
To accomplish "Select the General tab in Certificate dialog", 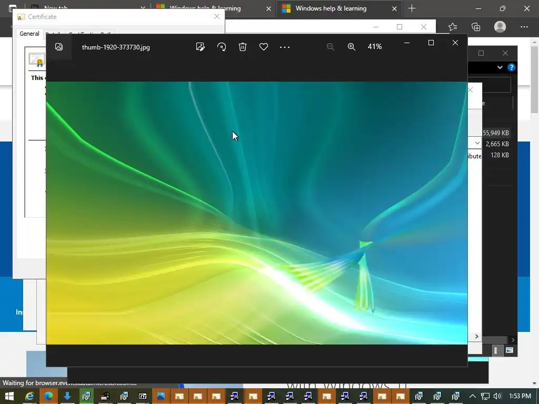I will point(29,34).
